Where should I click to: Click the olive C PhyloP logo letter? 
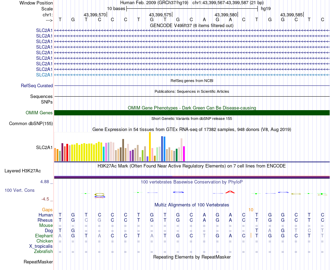100,194
